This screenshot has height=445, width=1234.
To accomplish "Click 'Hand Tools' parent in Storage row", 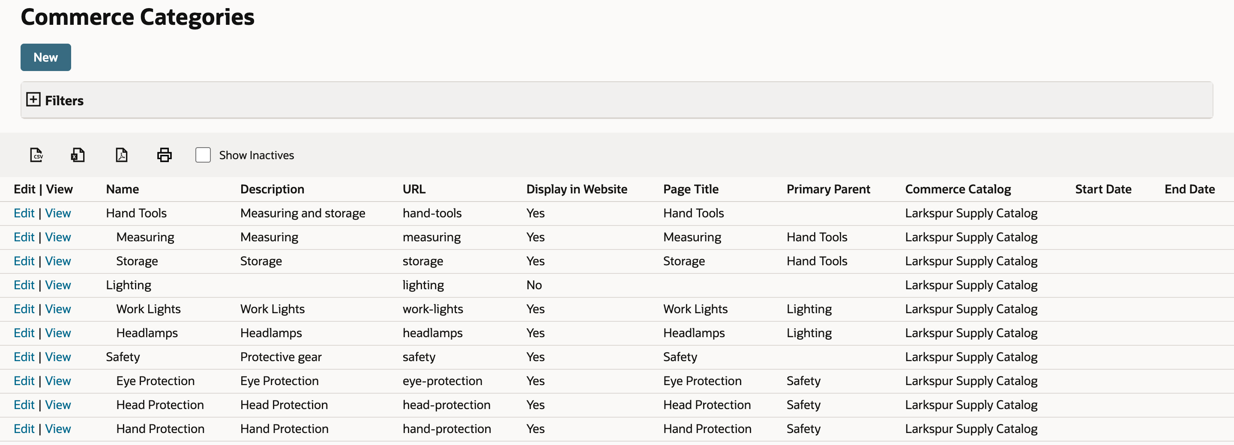I will coord(817,261).
